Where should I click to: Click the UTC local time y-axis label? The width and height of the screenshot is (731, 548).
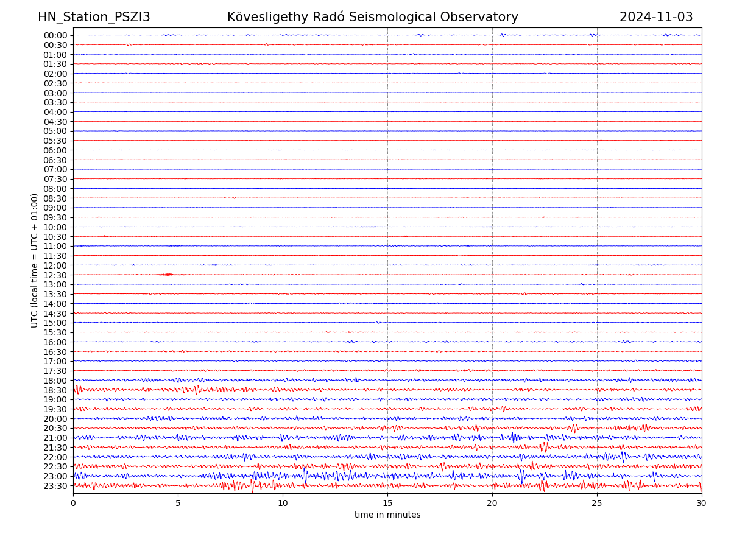click(35, 260)
